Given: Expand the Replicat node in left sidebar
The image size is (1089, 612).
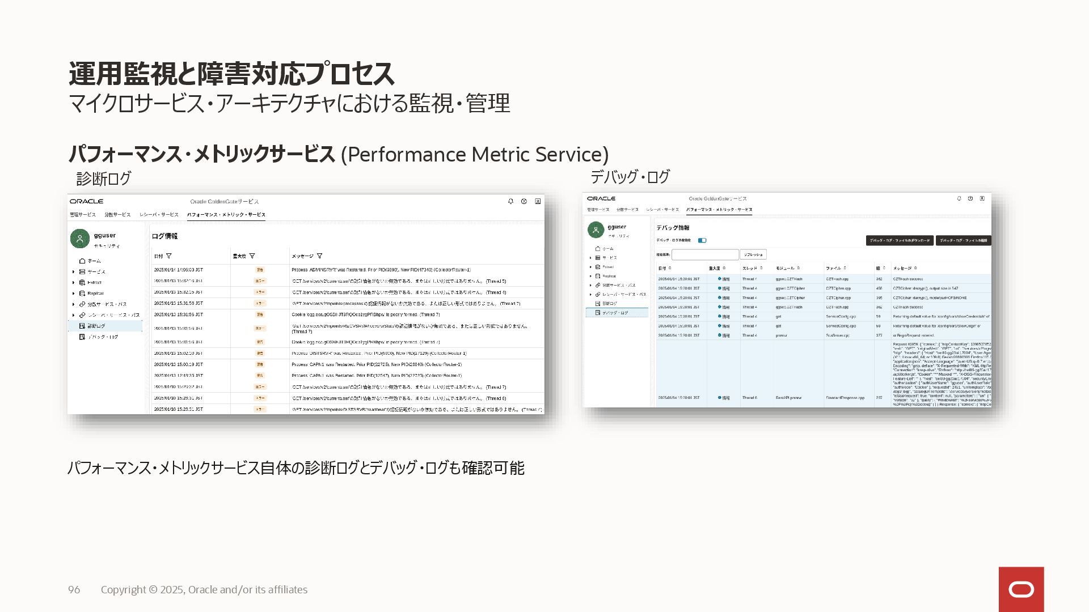Looking at the screenshot, I should pos(73,293).
